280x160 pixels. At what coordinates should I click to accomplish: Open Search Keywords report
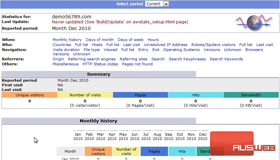point(226,59)
